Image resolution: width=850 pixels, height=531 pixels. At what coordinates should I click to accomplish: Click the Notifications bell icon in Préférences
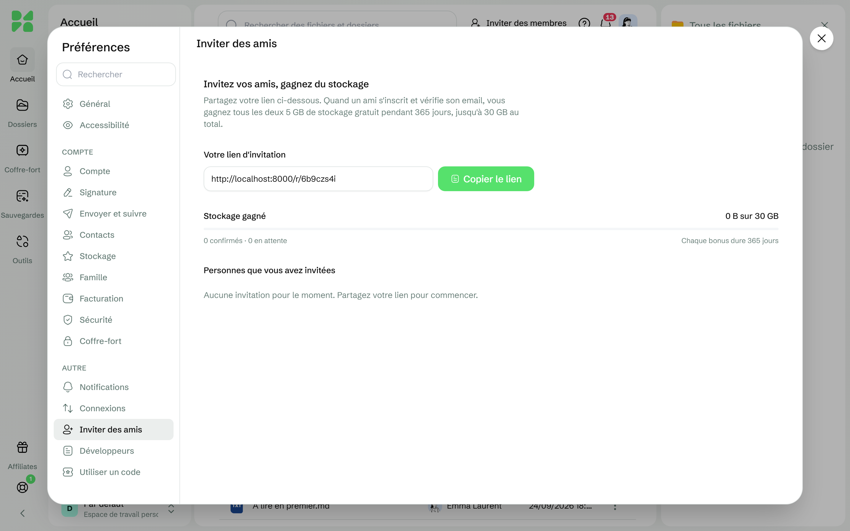68,387
